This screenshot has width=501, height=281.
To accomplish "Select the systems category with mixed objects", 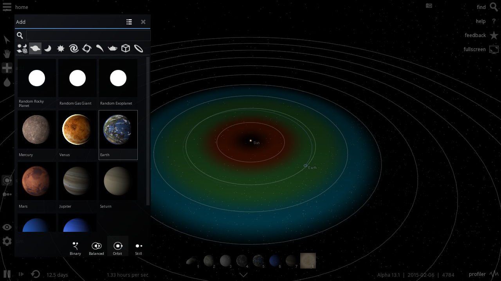I will [22, 48].
